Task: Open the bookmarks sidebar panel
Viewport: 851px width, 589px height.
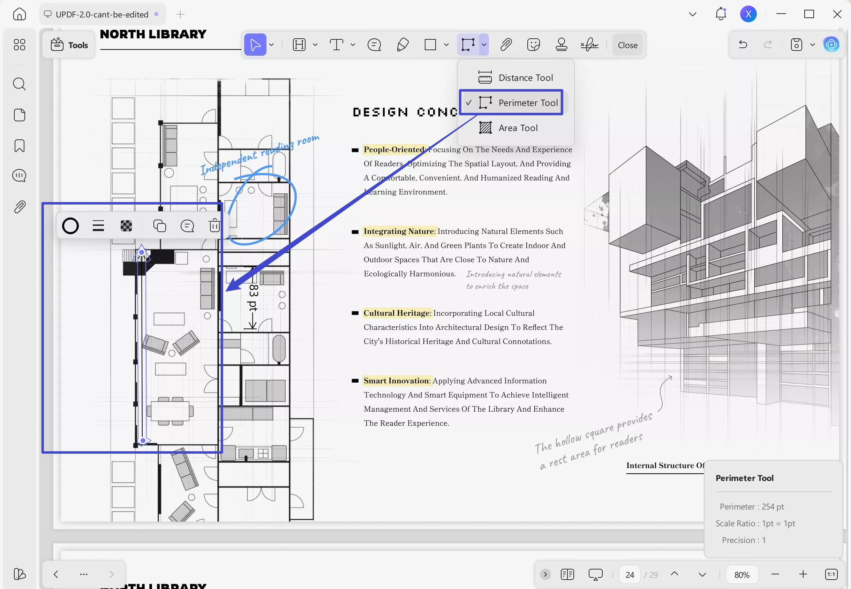Action: click(x=19, y=146)
